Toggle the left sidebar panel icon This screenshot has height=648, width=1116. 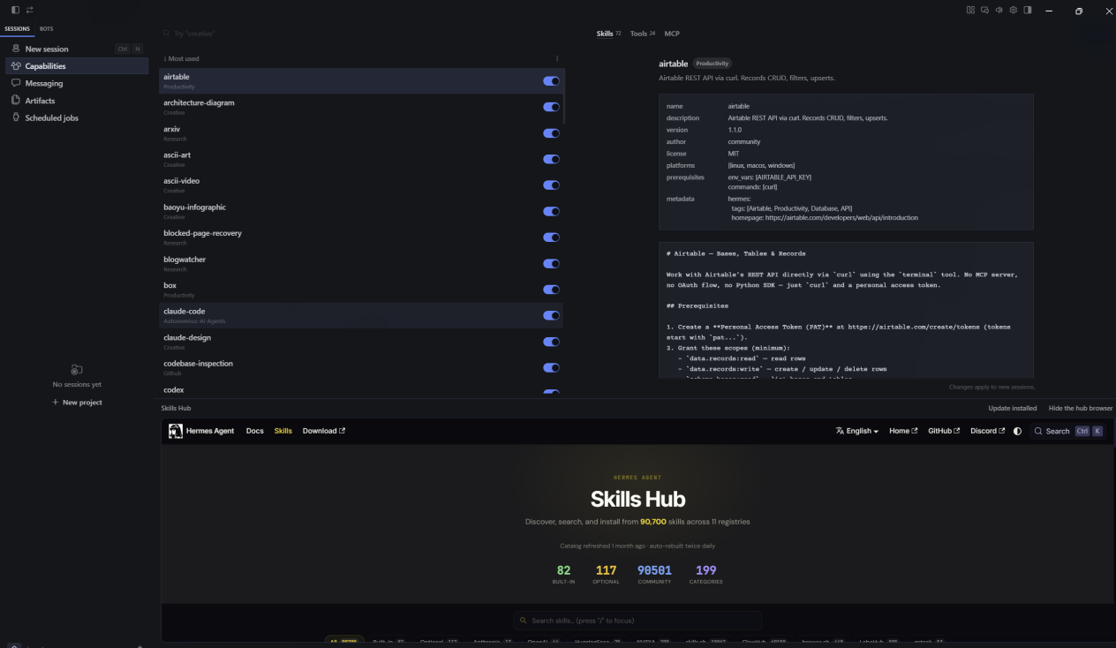pos(15,10)
